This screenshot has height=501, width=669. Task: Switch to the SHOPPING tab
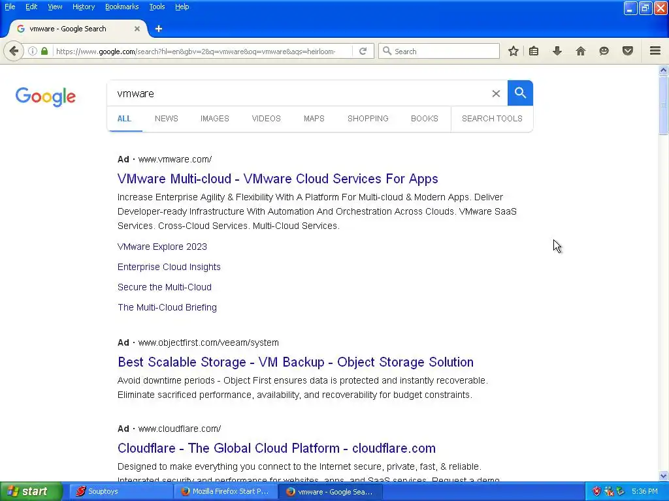pos(368,119)
